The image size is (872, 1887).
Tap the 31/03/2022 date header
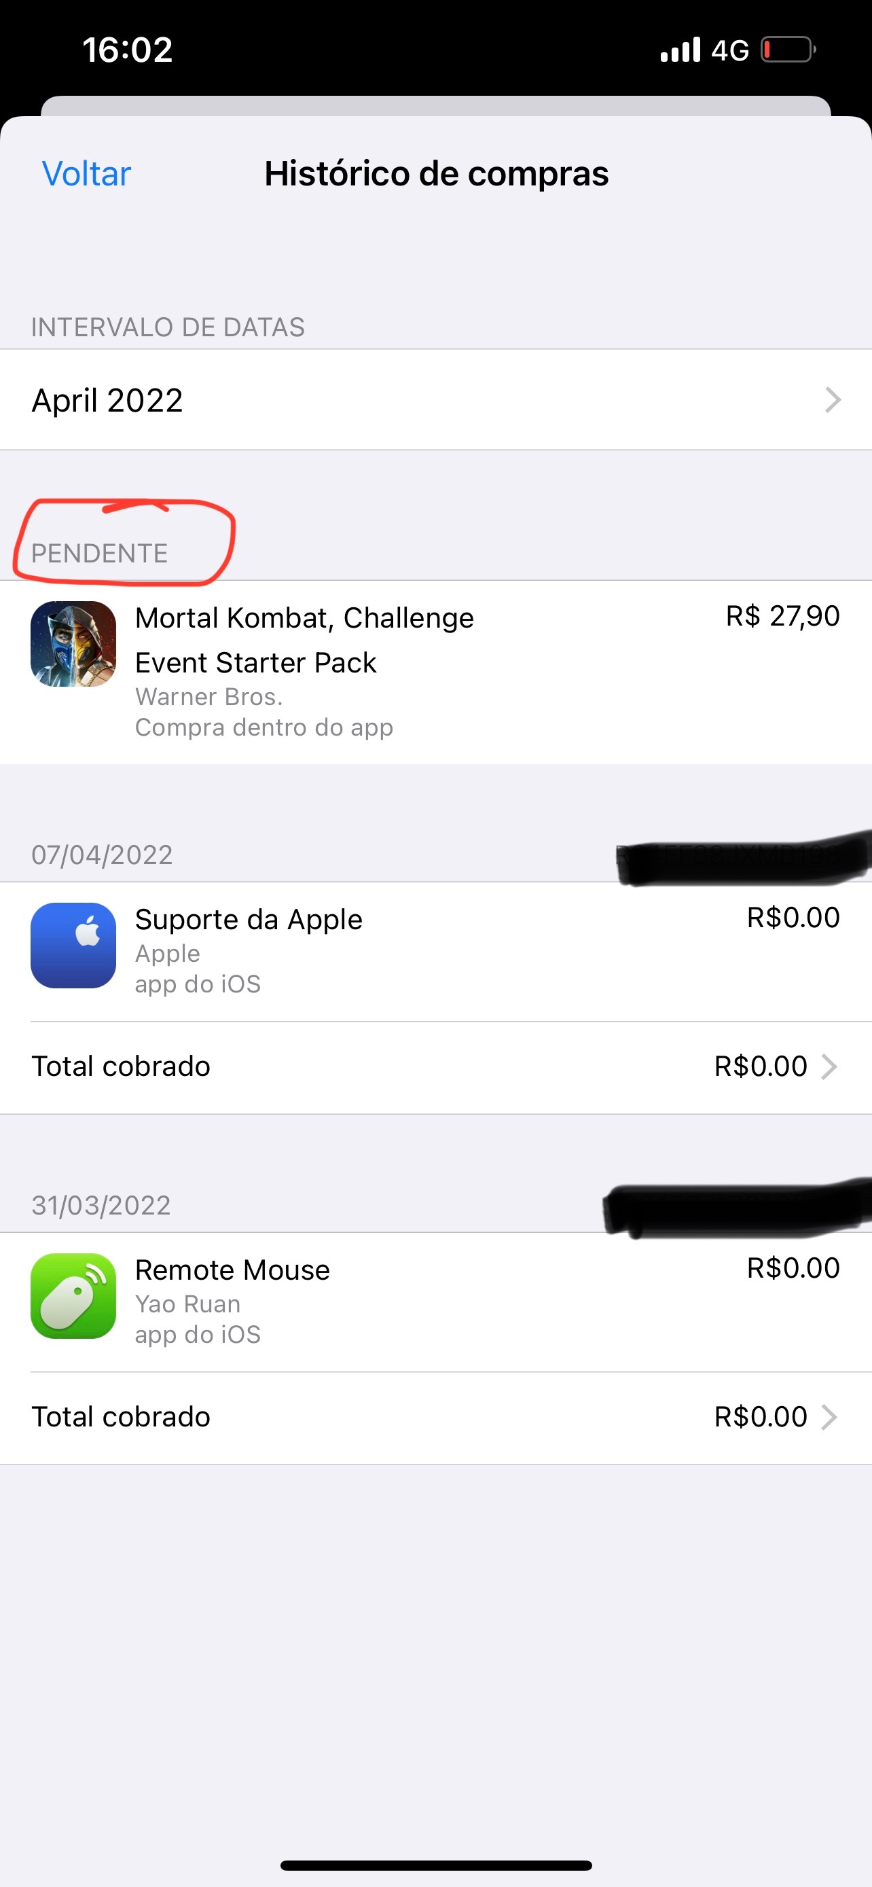click(x=101, y=1205)
